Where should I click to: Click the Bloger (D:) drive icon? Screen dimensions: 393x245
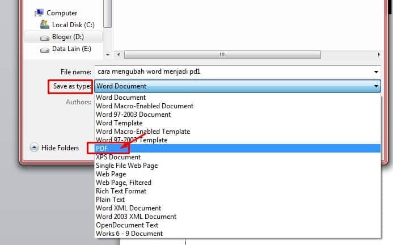pos(45,38)
